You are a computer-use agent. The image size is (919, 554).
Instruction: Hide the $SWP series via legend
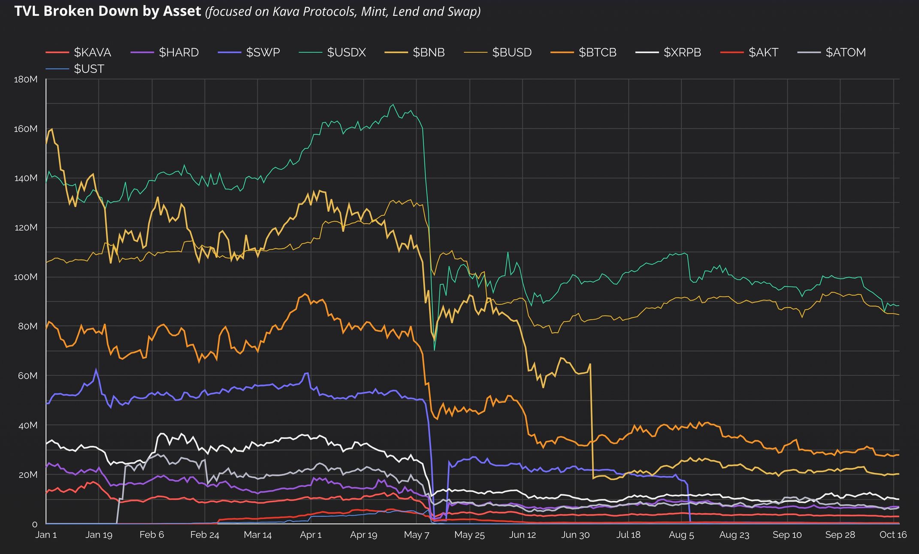[263, 52]
